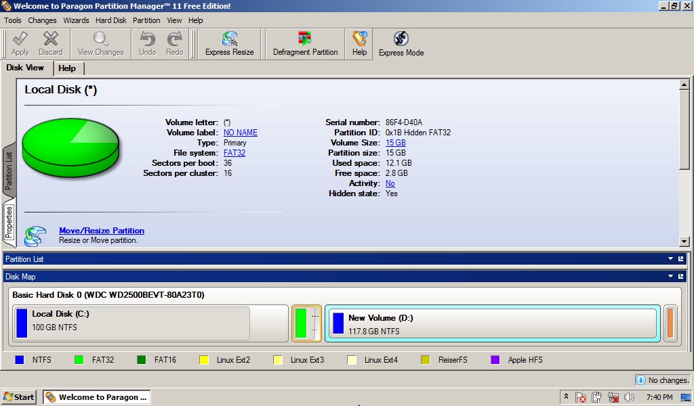
Task: Click the 7:40 PM taskbar clock
Action: pyautogui.click(x=659, y=397)
